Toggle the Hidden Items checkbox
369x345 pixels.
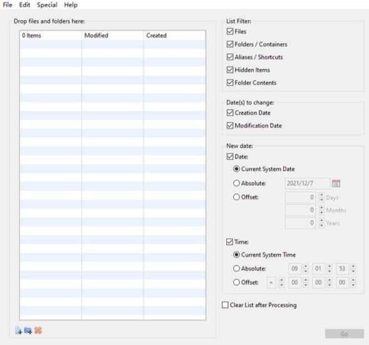[230, 70]
